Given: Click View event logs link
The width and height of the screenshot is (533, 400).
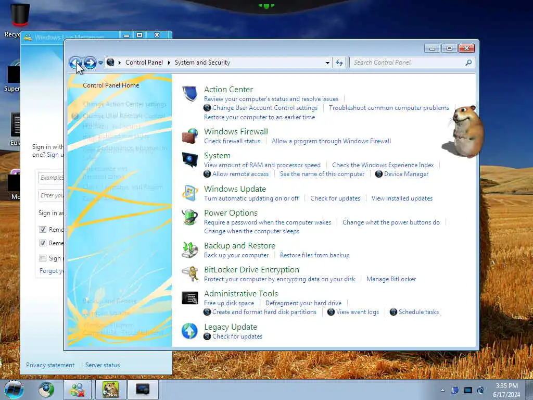Looking at the screenshot, I should coord(358,312).
